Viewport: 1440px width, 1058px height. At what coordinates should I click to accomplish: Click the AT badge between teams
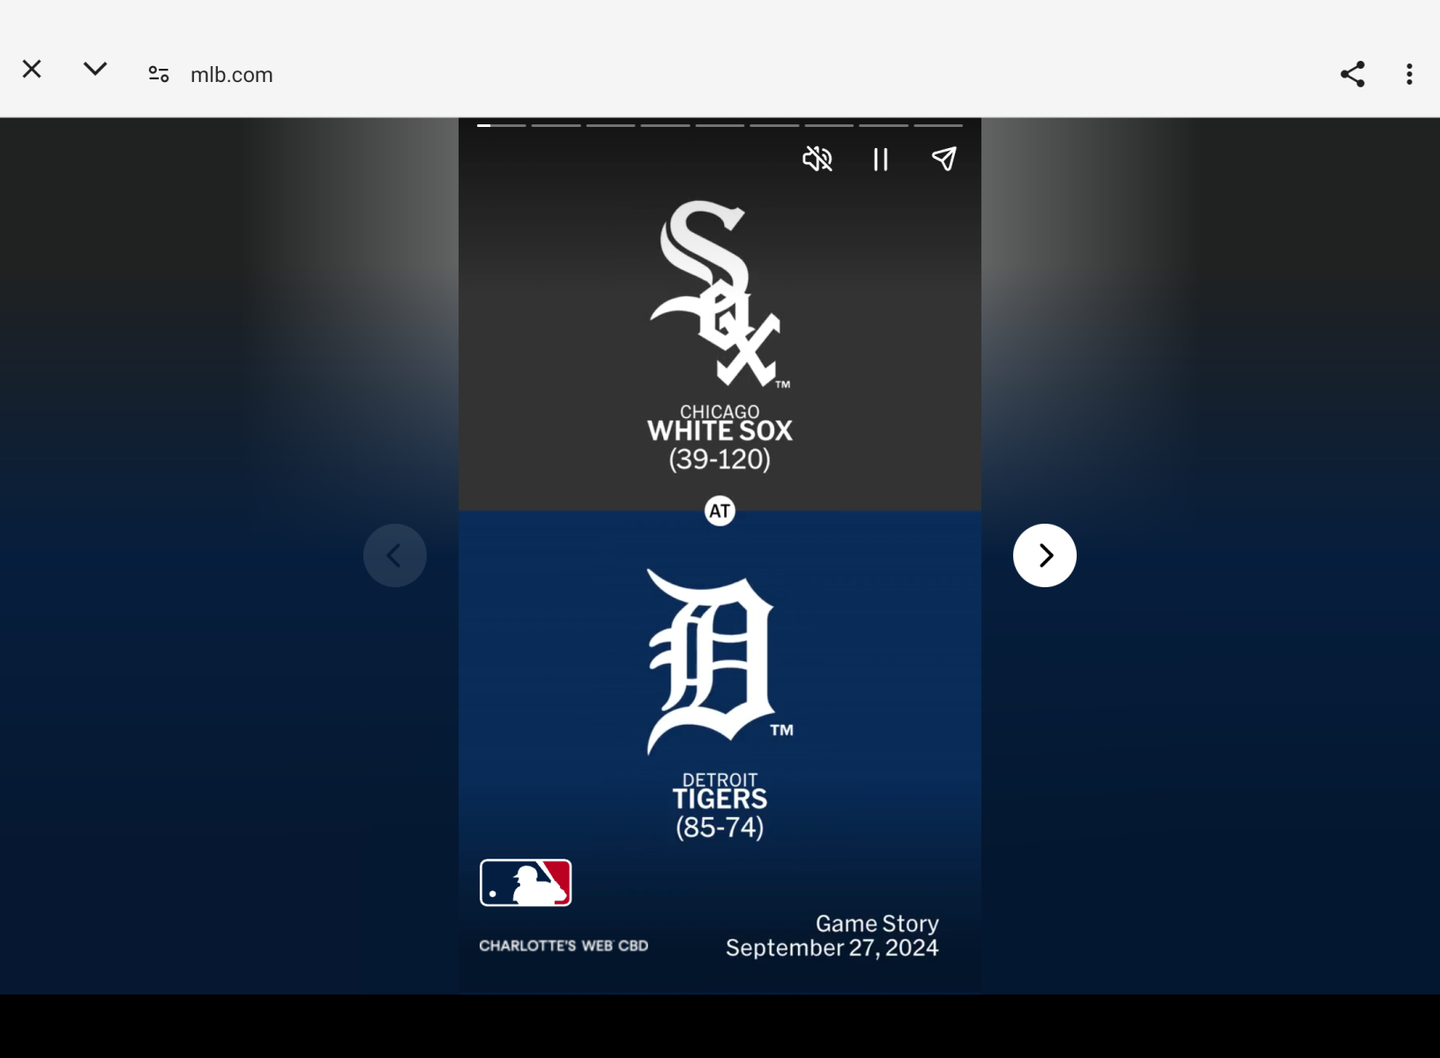[x=720, y=510]
